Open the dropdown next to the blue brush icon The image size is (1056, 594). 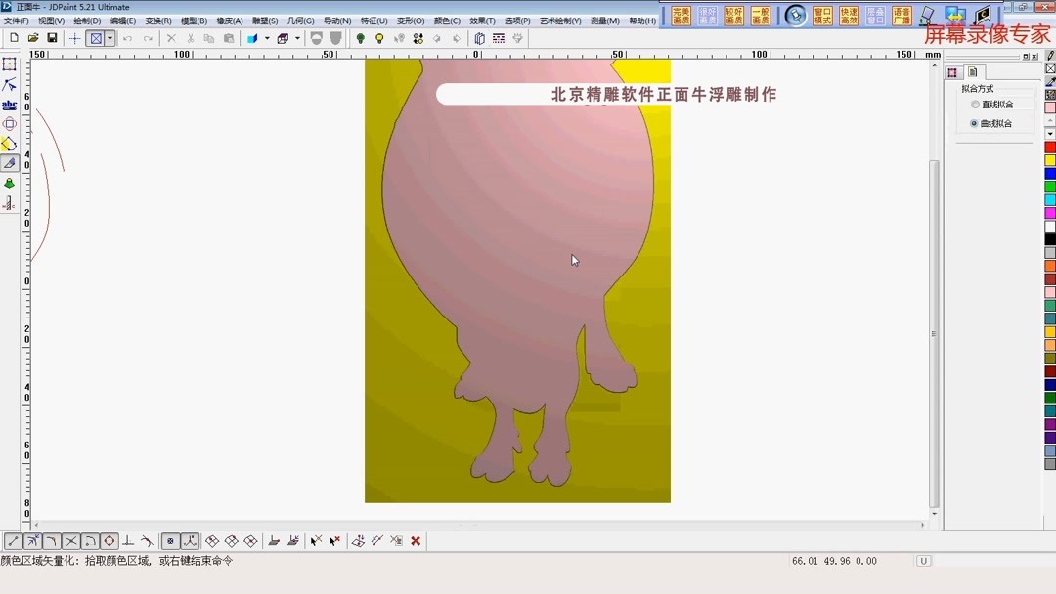(x=269, y=37)
